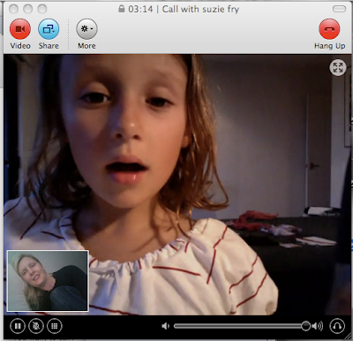Viewport: 353px width, 341px height.
Task: Click the lock encryption icon in title bar
Action: click(121, 9)
